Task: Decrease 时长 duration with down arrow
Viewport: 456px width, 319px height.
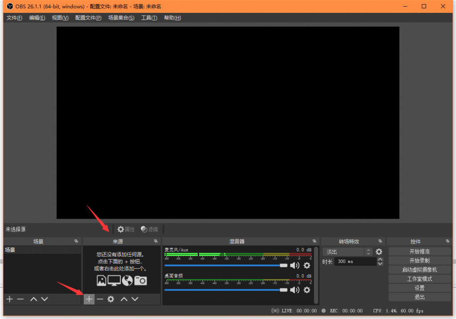Action: (x=380, y=263)
